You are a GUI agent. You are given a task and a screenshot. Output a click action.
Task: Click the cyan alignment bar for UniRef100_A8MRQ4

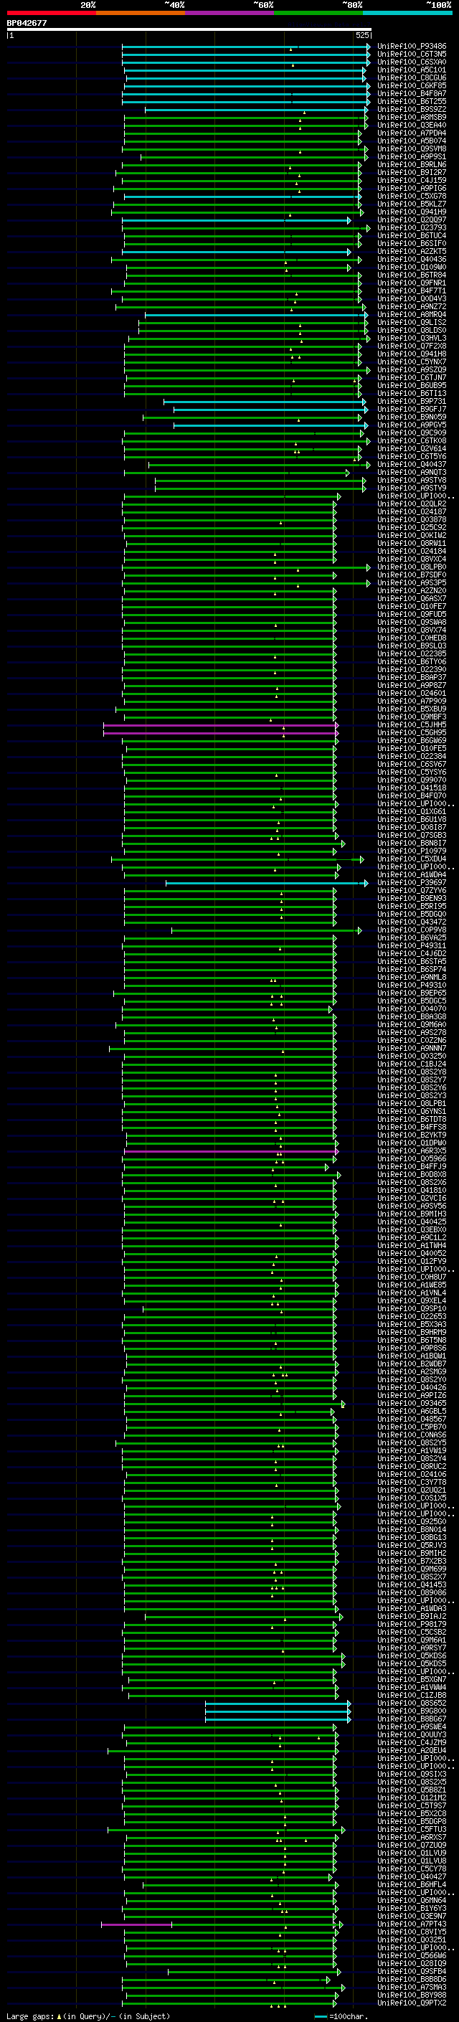point(256,315)
